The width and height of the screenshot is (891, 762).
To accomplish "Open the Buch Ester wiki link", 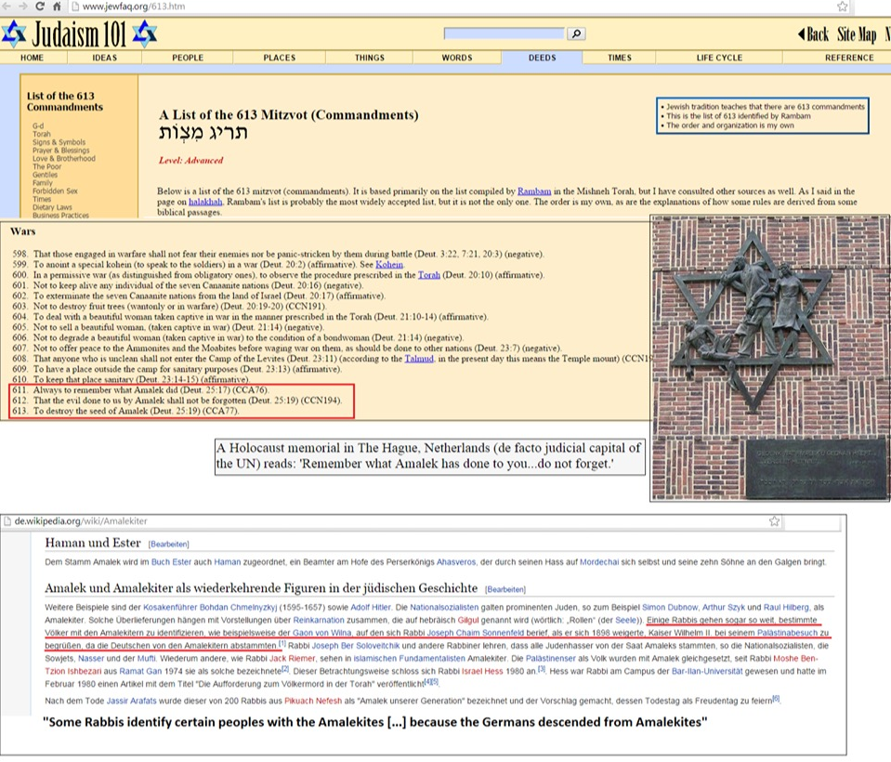I will [x=171, y=562].
